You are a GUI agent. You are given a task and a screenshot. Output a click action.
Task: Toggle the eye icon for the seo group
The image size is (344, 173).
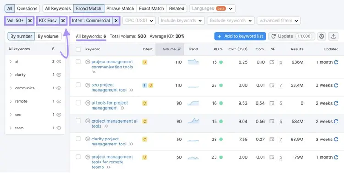59,115
